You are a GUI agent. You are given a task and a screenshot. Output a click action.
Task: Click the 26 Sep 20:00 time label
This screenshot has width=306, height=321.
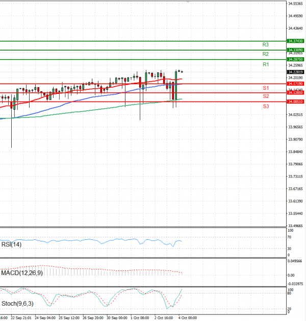pos(93,318)
